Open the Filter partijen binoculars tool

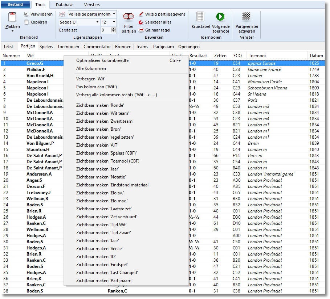[129, 18]
